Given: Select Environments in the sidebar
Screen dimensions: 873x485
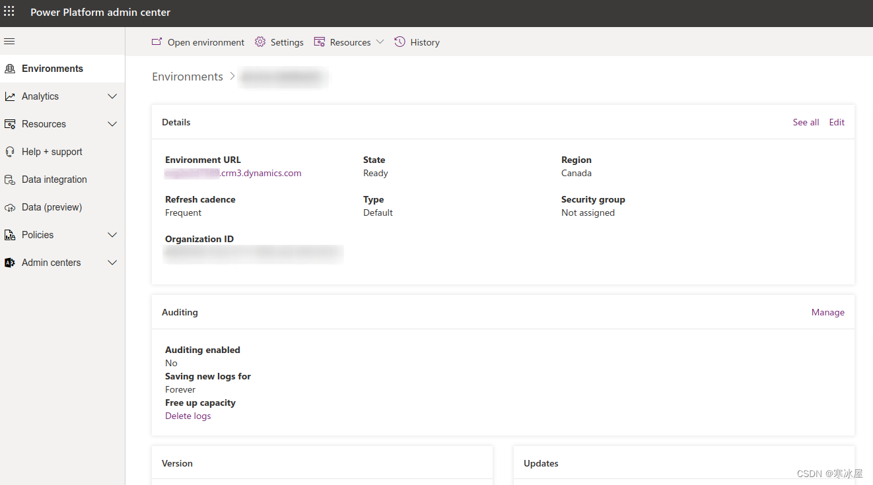Looking at the screenshot, I should pos(62,69).
